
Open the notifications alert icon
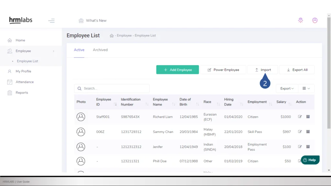300,20
